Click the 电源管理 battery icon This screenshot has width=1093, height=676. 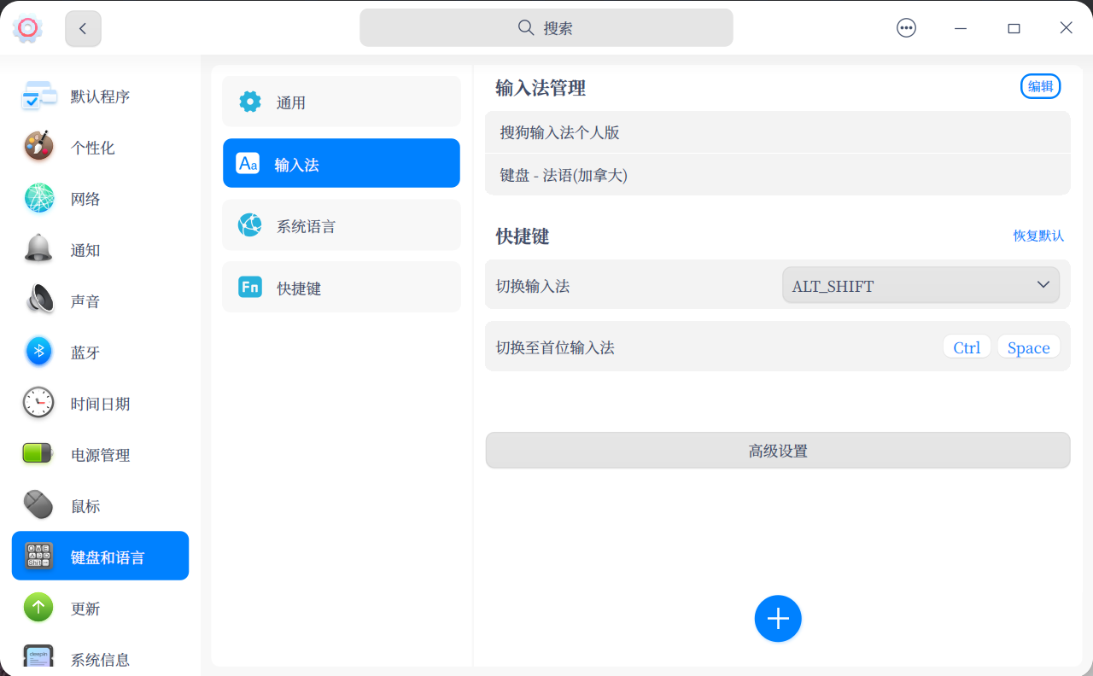pos(38,453)
